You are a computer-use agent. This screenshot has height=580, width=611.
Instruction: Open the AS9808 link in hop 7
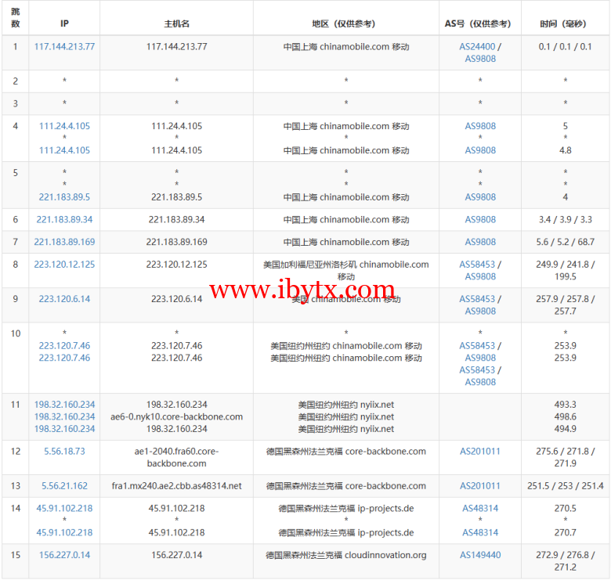coord(480,243)
